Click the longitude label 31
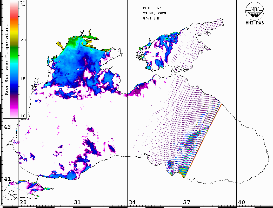This screenshot has width=273, height=208. click(77, 202)
